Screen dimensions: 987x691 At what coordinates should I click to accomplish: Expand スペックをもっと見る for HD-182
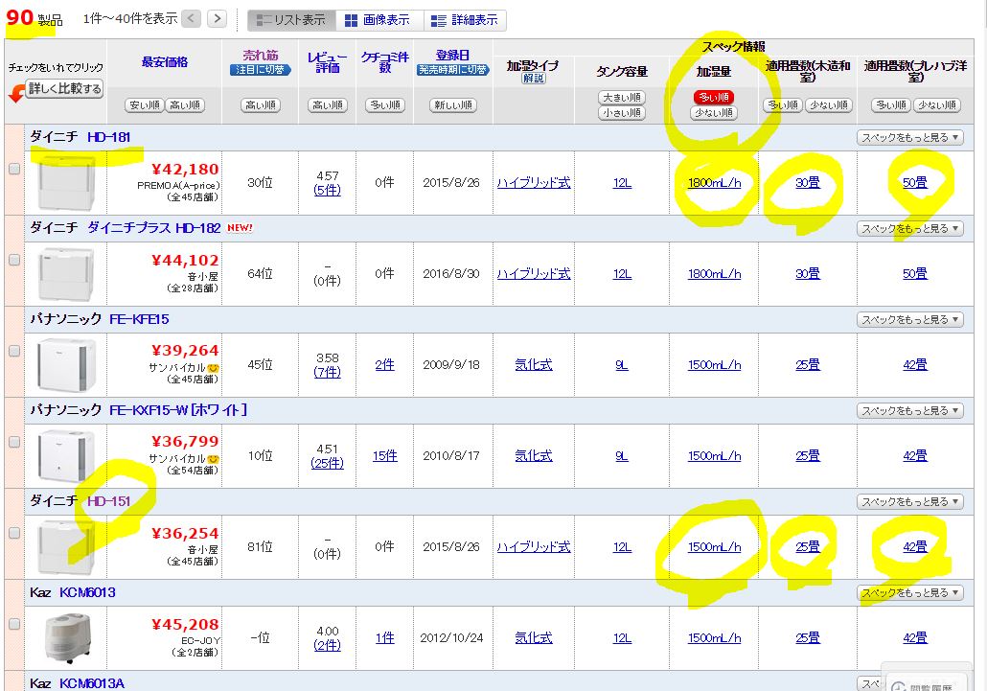909,228
